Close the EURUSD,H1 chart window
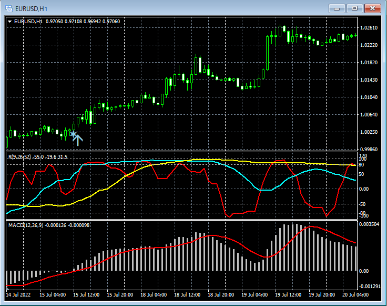This screenshot has width=387, height=306. (373, 8)
